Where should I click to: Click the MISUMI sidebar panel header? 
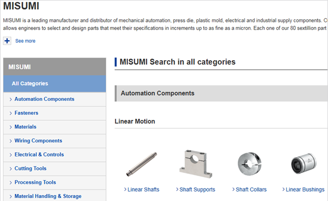[x=54, y=67]
